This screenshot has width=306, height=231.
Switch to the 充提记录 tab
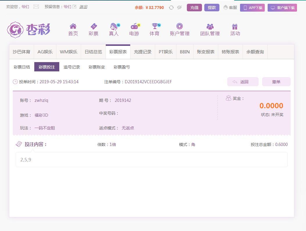click(143, 52)
